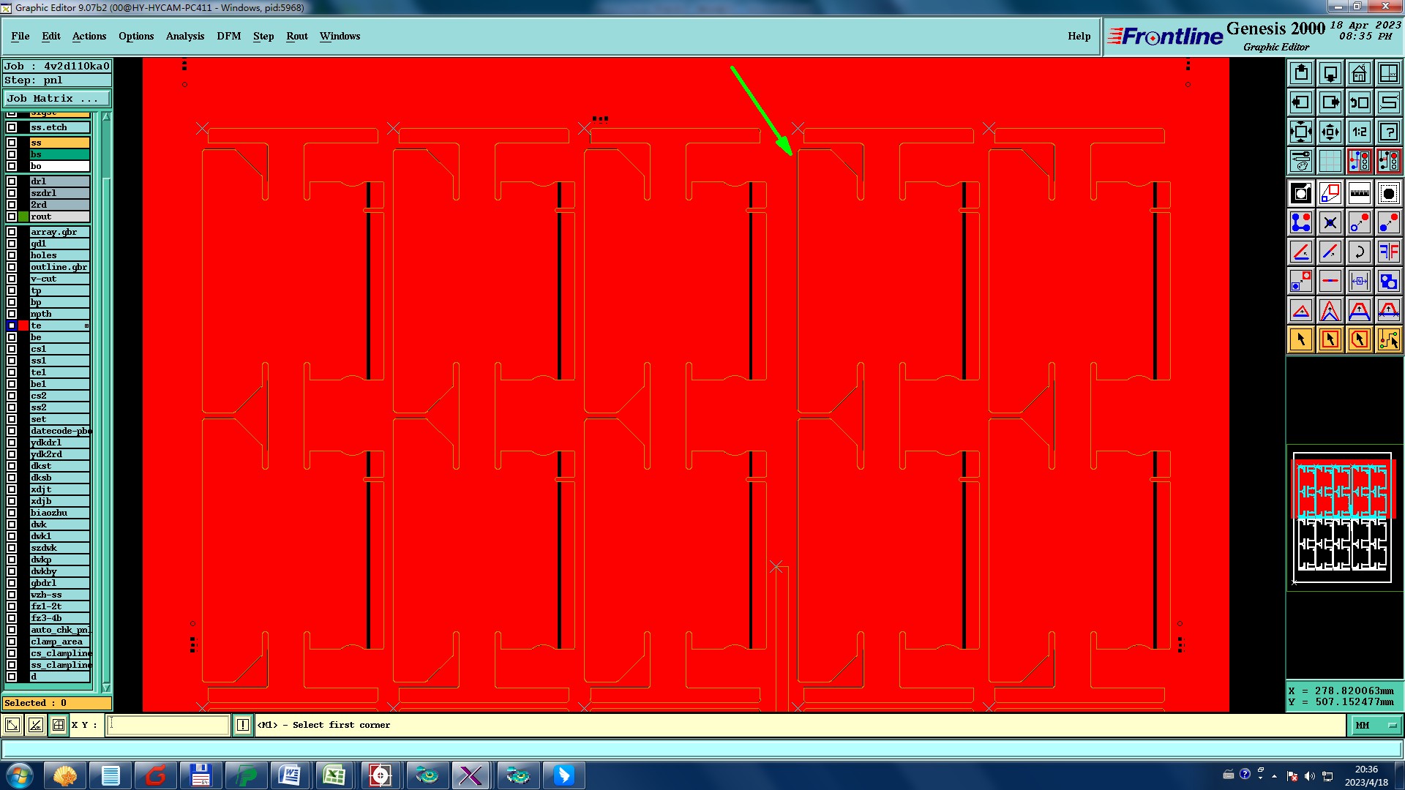Open the MM units dropdown

pos(1375,725)
